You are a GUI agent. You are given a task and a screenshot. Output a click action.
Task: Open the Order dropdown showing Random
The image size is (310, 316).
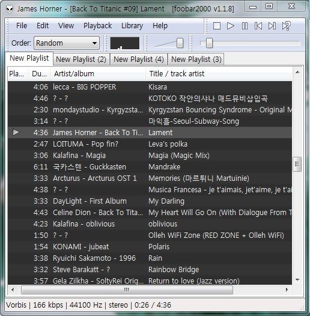67,43
